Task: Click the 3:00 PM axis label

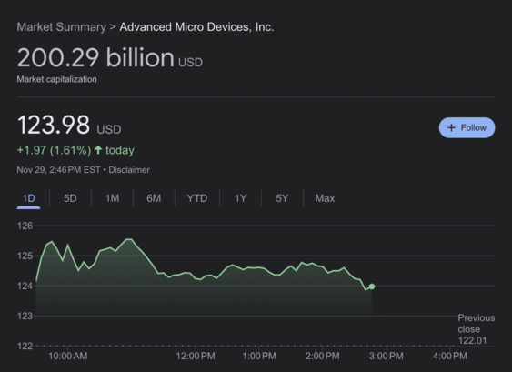Action: 387,356
